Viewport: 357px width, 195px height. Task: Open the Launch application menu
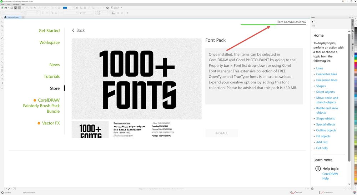tap(117, 8)
